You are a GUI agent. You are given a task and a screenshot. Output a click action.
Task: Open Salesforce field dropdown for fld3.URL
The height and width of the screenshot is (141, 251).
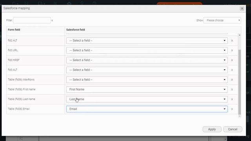point(147,51)
